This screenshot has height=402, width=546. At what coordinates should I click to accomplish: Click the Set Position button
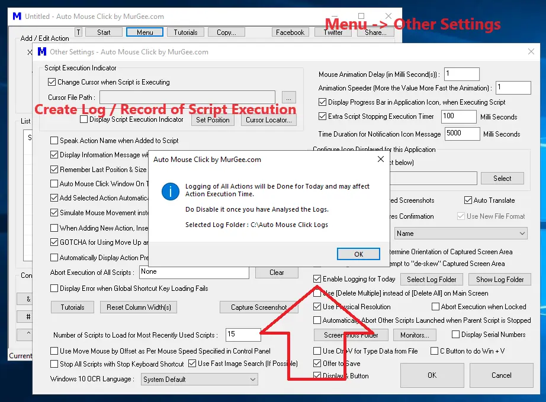pos(213,120)
